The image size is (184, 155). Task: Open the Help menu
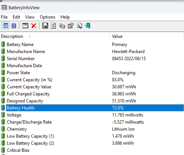65,17
